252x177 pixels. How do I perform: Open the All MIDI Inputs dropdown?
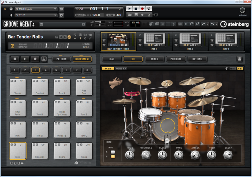(36, 9)
